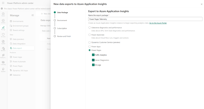204x109 pixels.
Task: Select the Subscription wizard step
Action: point(60,28)
